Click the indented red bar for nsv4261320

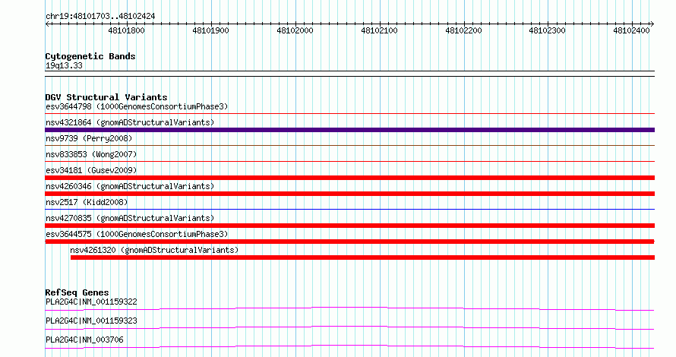tap(362, 257)
